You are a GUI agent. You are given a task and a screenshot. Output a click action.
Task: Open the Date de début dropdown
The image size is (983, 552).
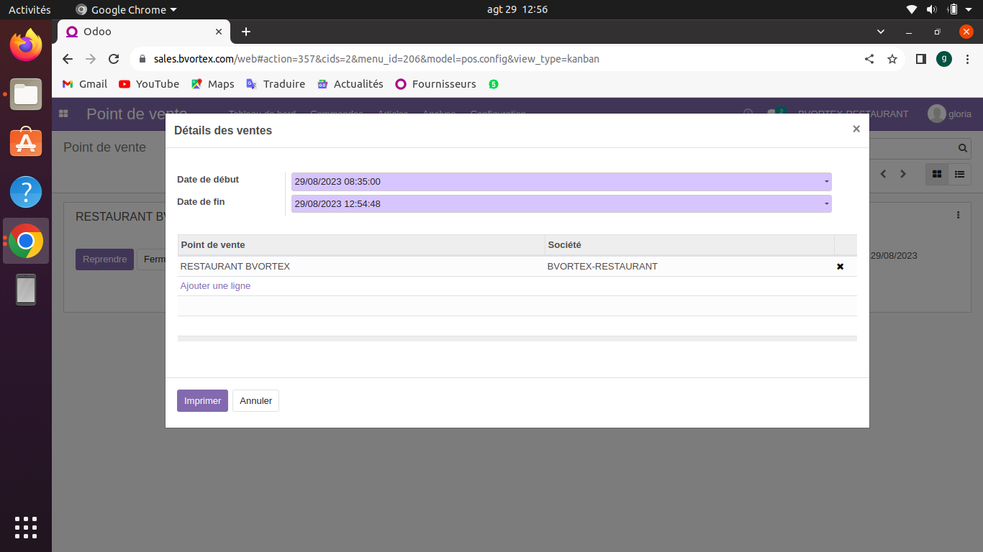[x=826, y=182]
